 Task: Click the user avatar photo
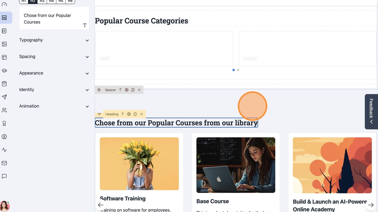coord(4,206)
